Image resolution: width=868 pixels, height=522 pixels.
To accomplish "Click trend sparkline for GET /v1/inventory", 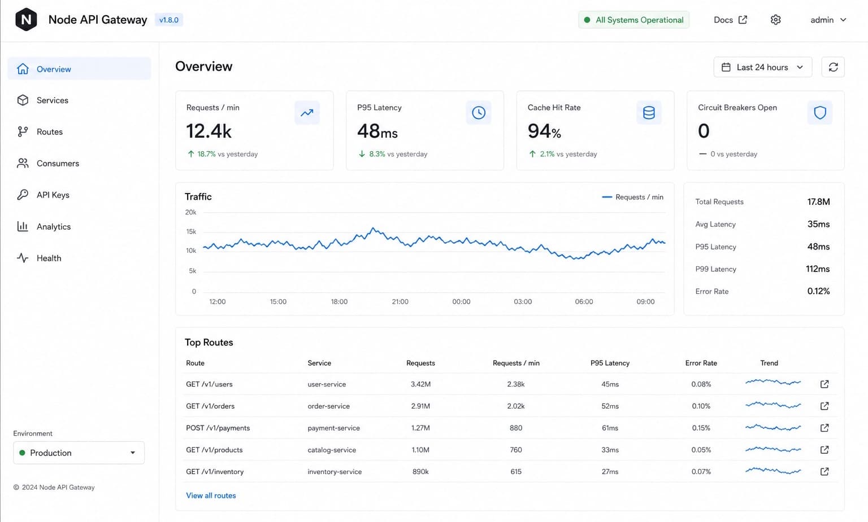I will 773,470.
